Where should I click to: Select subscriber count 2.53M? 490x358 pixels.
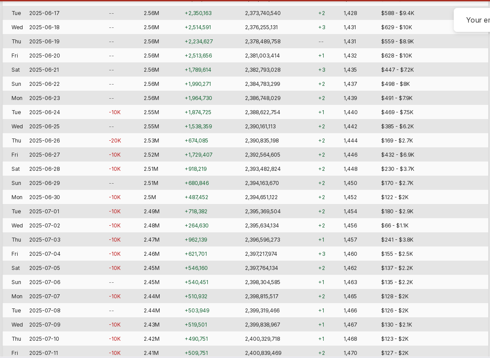[152, 140]
